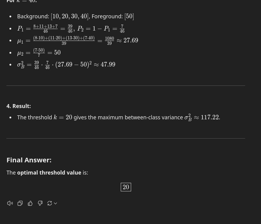Viewport: 261px width, 224px height.
Task: Copy the response with the copy icon
Action: pos(20,203)
